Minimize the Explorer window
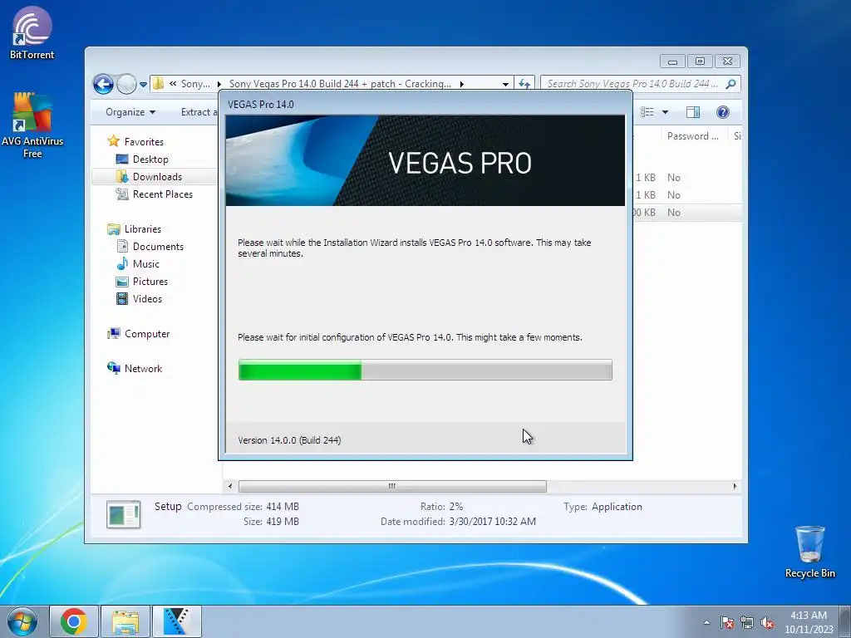This screenshot has width=851, height=638. coord(672,61)
